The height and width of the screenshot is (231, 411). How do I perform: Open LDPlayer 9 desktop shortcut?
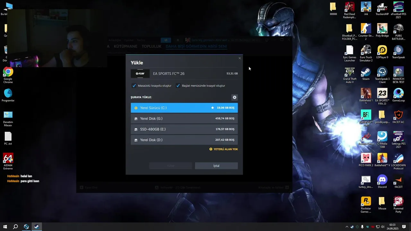382,52
